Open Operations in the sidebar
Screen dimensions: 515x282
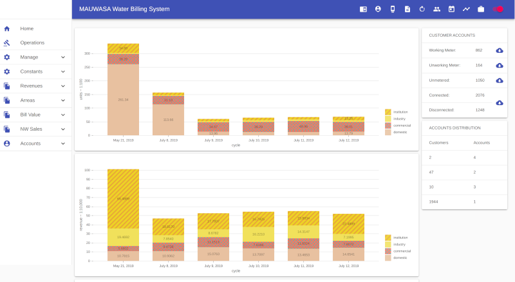point(32,42)
